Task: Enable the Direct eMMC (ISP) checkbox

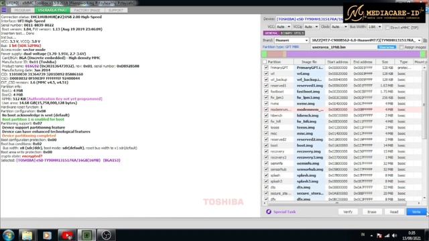Action: 387,27
